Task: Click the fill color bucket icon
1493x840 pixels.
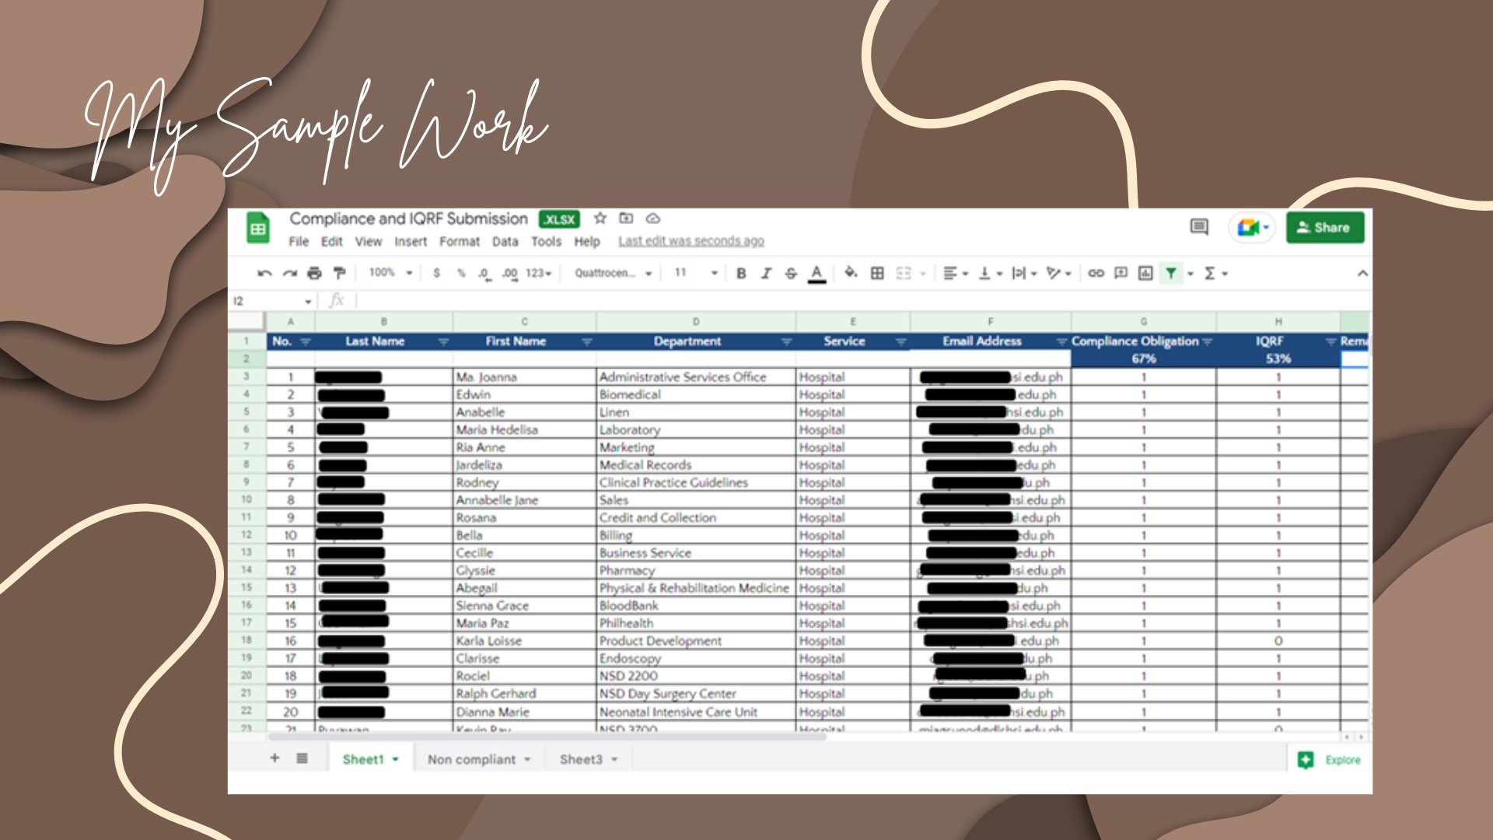Action: pyautogui.click(x=851, y=273)
